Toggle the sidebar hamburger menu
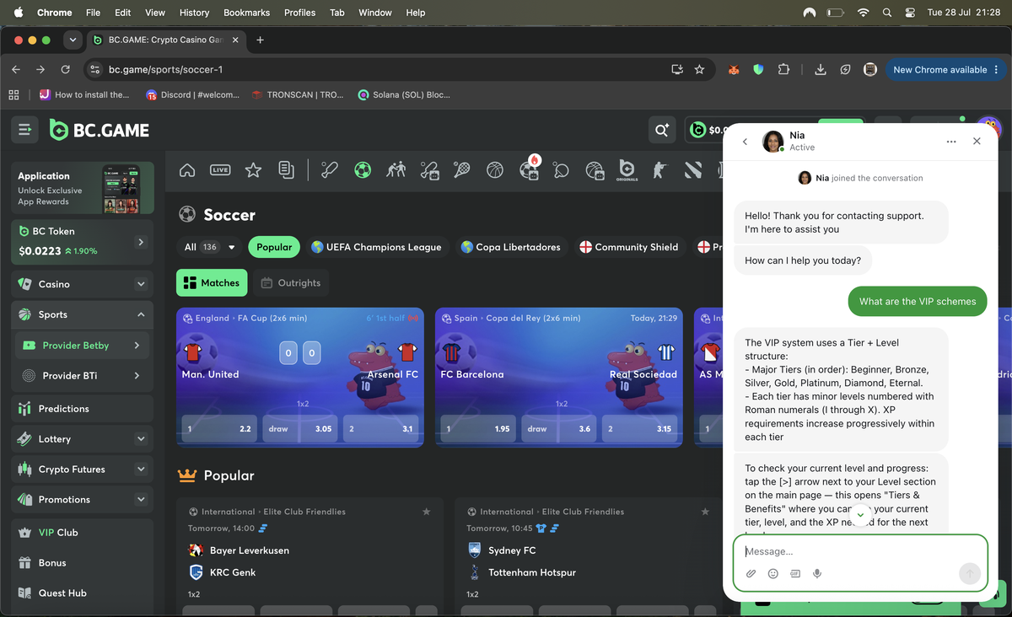 (x=24, y=130)
